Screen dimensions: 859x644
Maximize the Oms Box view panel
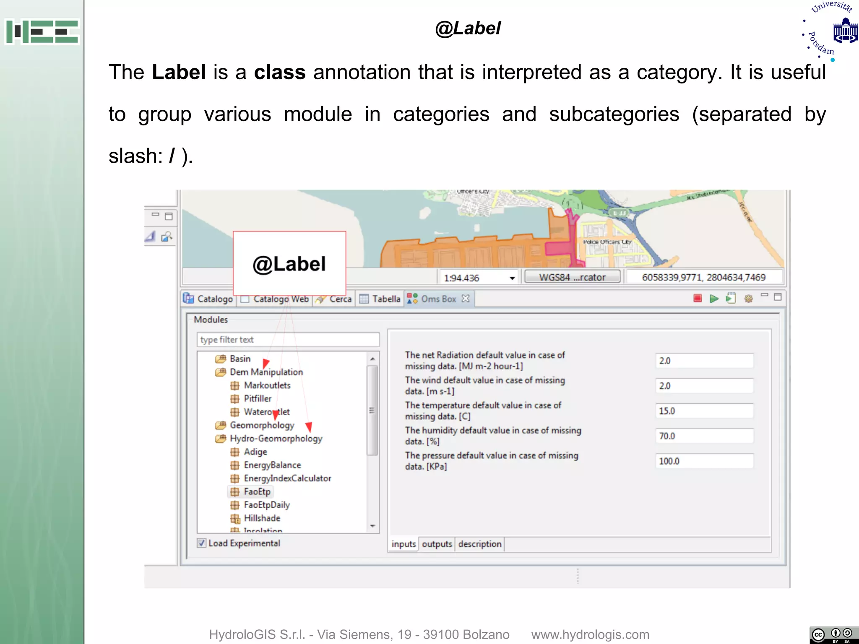pos(778,297)
